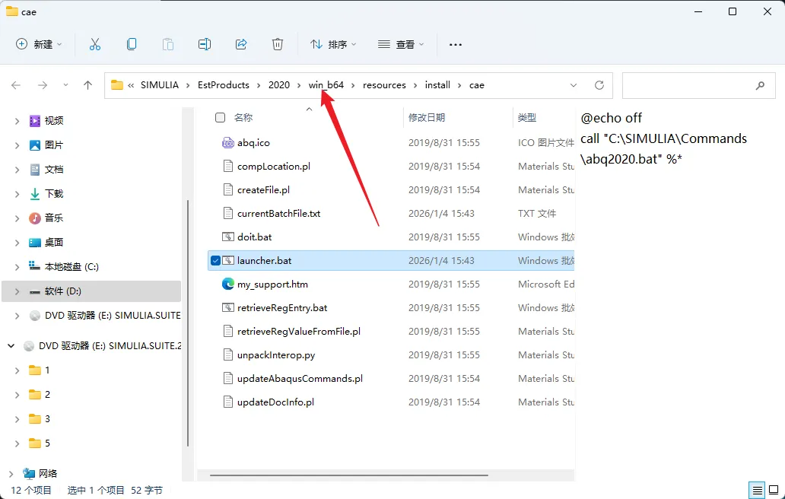Image resolution: width=785 pixels, height=499 pixels.
Task: Select 桌面 in navigation pane
Action: pos(53,242)
